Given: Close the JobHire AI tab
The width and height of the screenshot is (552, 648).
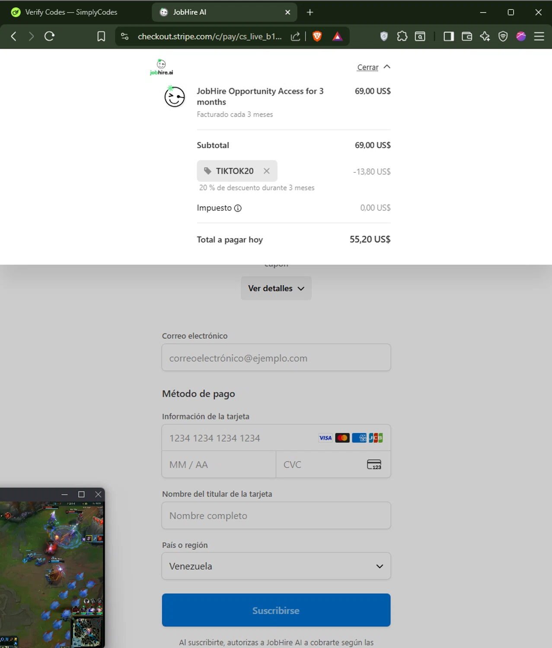Looking at the screenshot, I should point(287,13).
